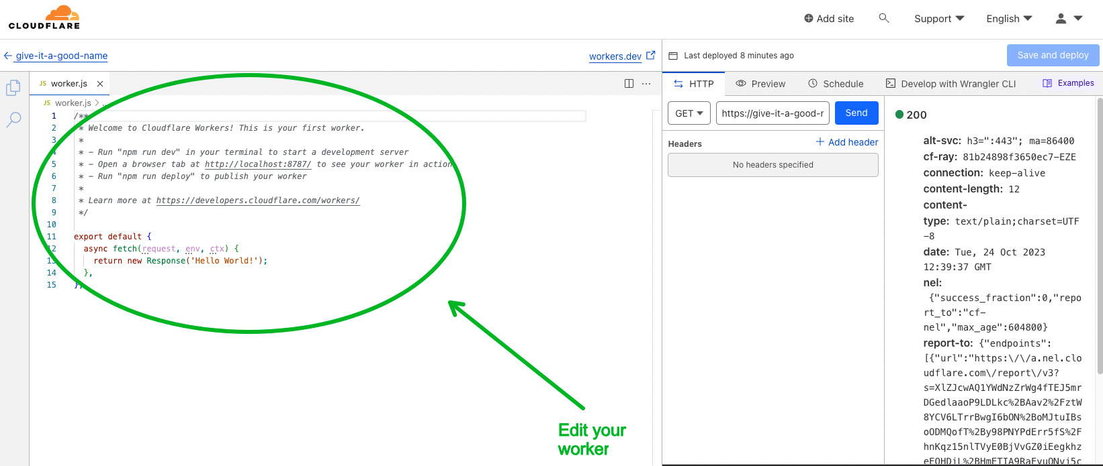This screenshot has width=1103, height=466.
Task: Click the date response header
Action: click(x=984, y=259)
